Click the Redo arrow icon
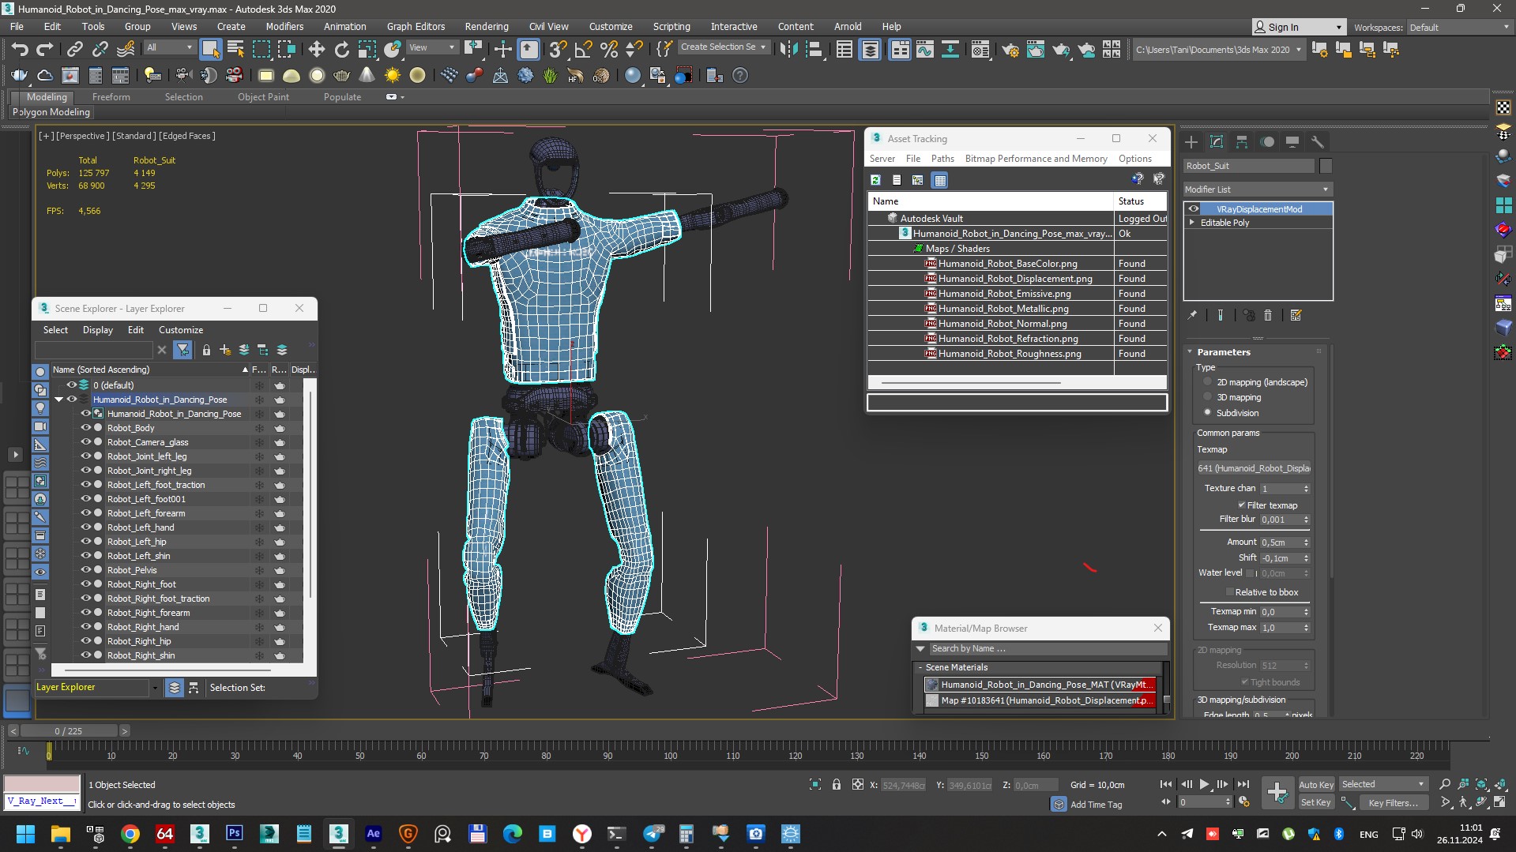Image resolution: width=1516 pixels, height=852 pixels. 45,50
